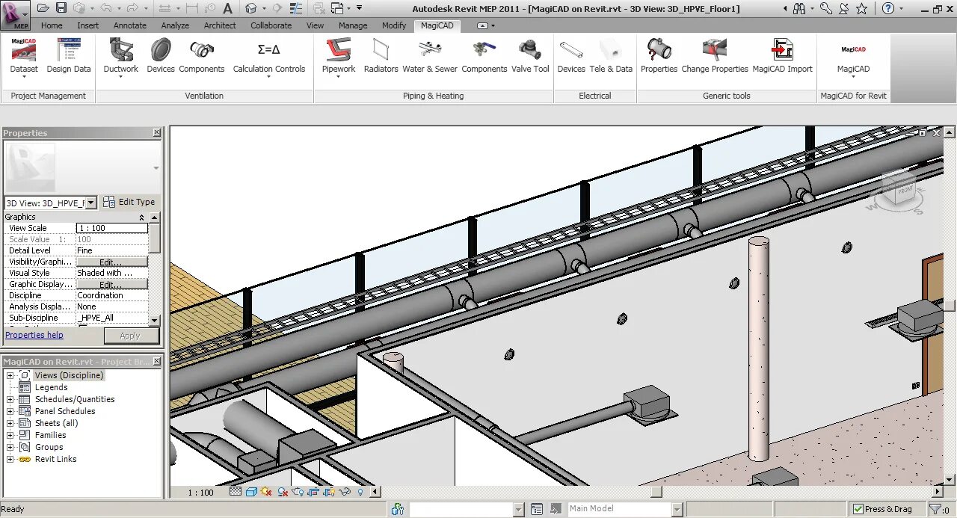Click the Default 3D View house icon
The width and height of the screenshot is (957, 518).
point(251,8)
